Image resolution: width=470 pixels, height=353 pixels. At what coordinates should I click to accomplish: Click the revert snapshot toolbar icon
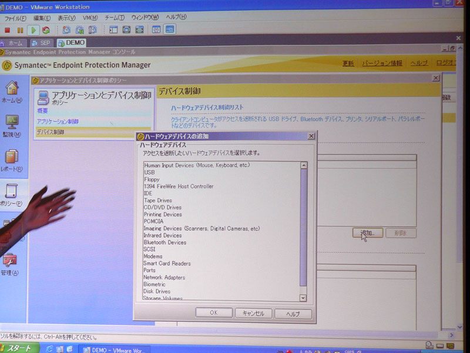tap(79, 30)
